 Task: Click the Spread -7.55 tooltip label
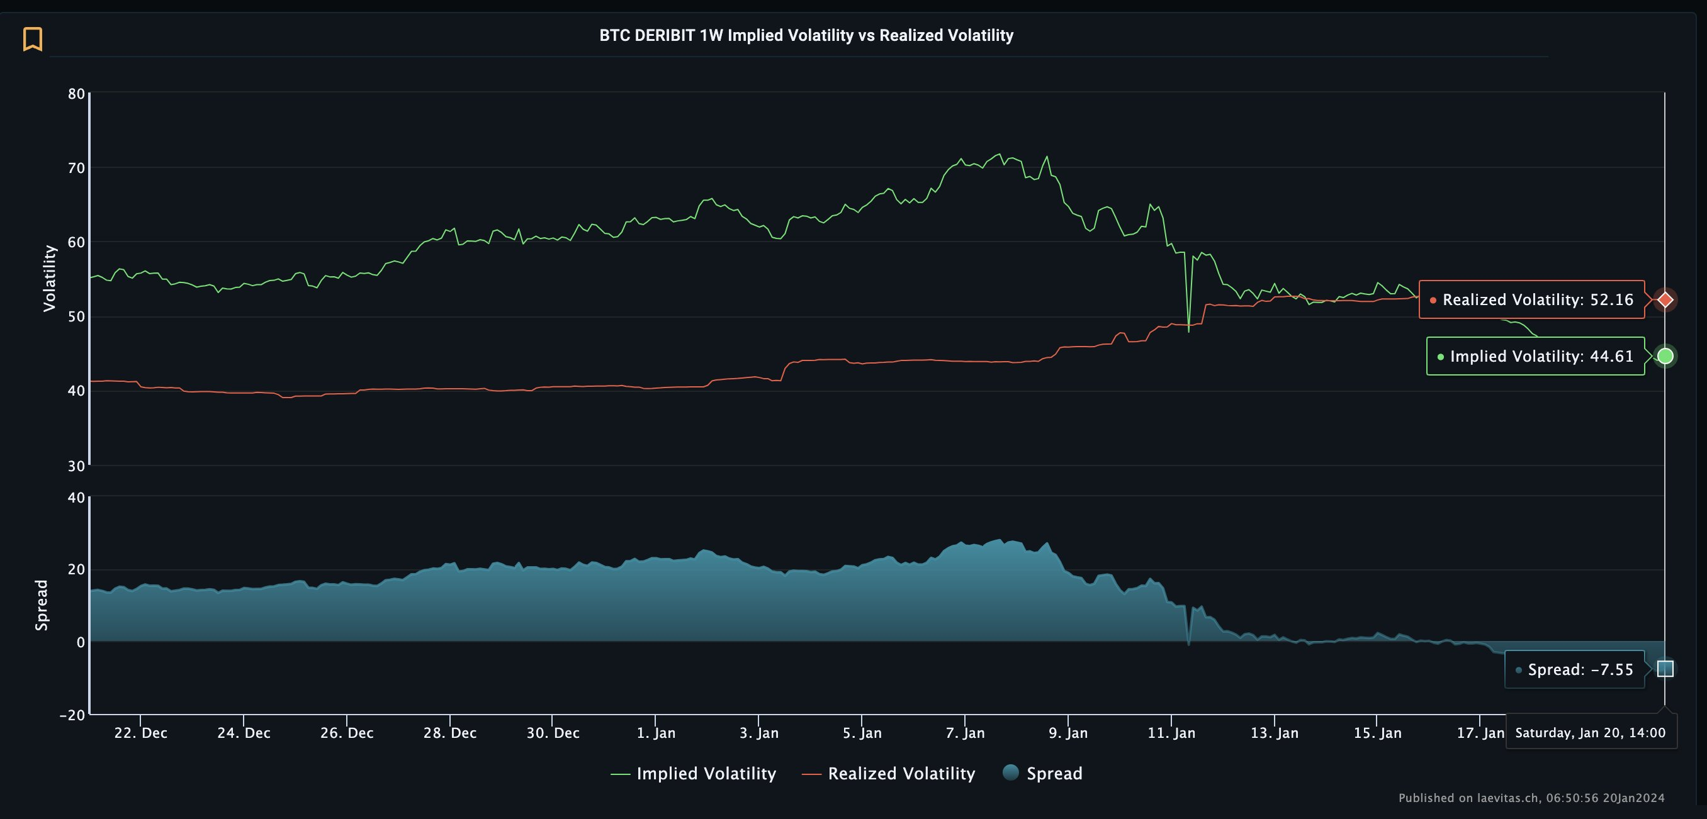1574,669
